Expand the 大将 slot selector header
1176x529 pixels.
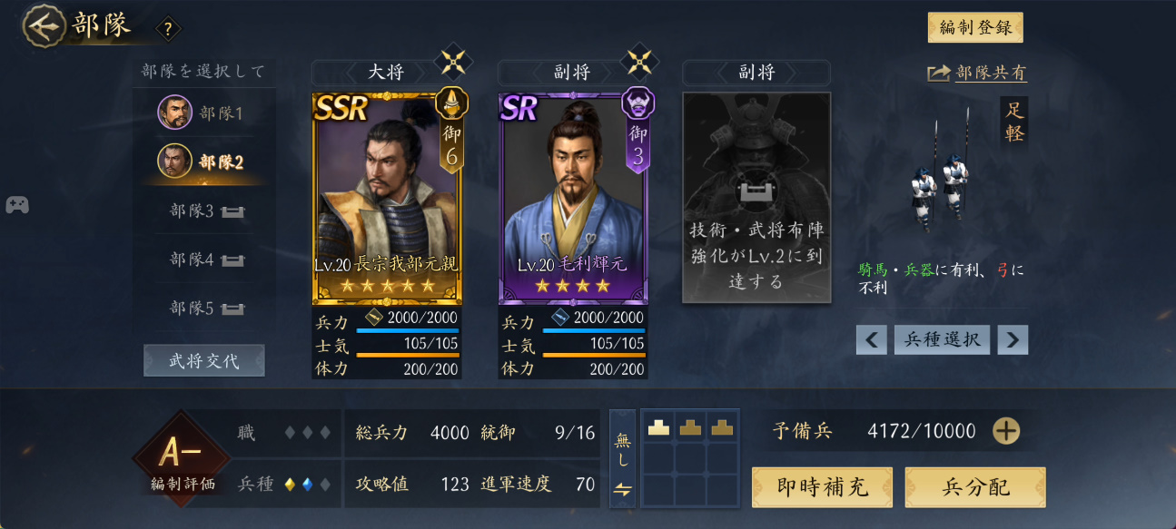click(x=385, y=73)
